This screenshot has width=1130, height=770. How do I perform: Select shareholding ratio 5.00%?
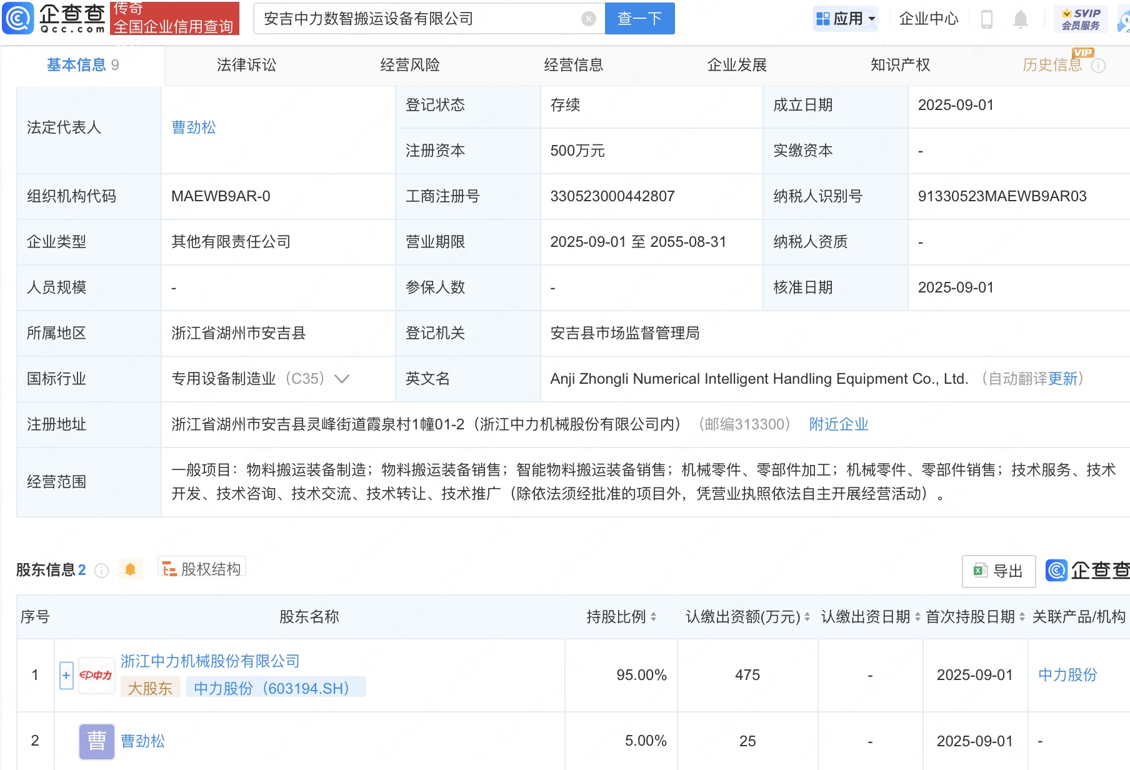click(x=646, y=741)
